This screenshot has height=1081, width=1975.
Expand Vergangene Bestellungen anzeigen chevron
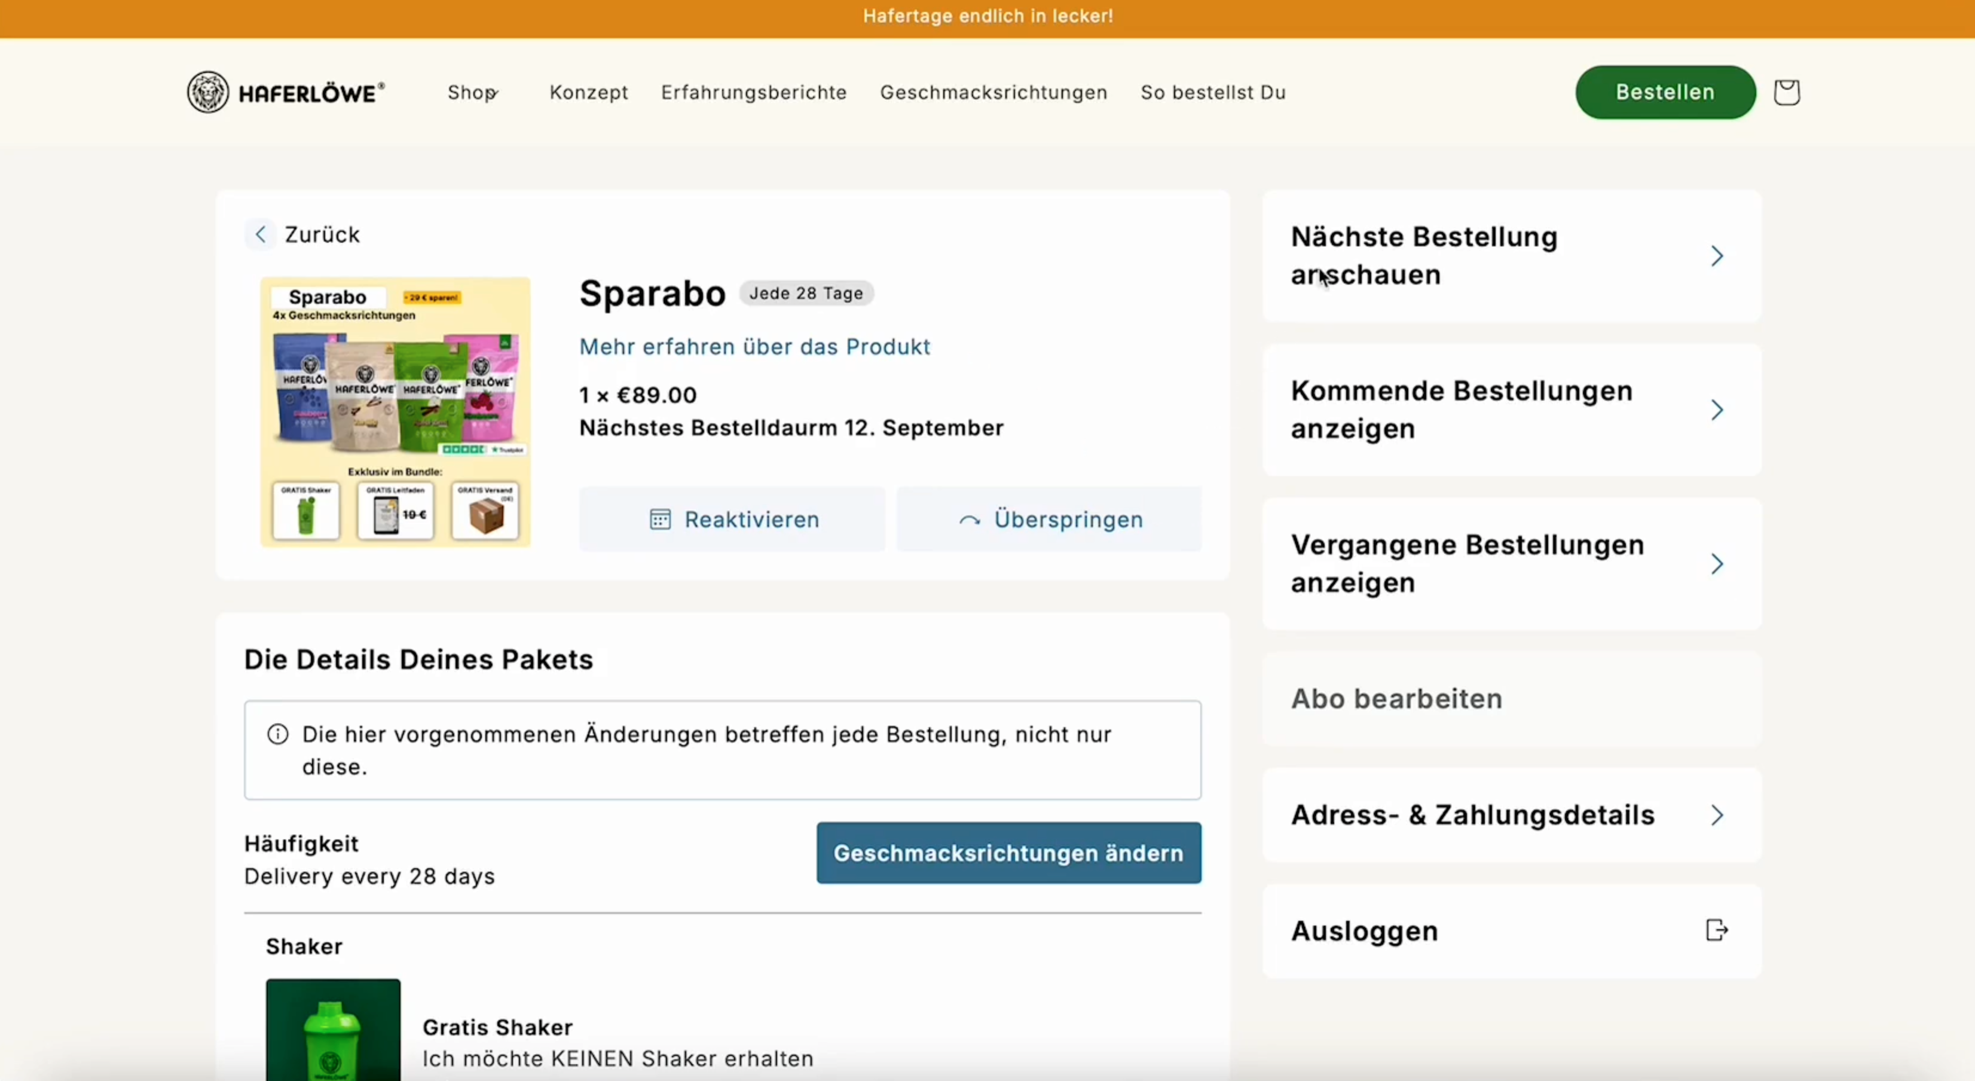(x=1717, y=564)
